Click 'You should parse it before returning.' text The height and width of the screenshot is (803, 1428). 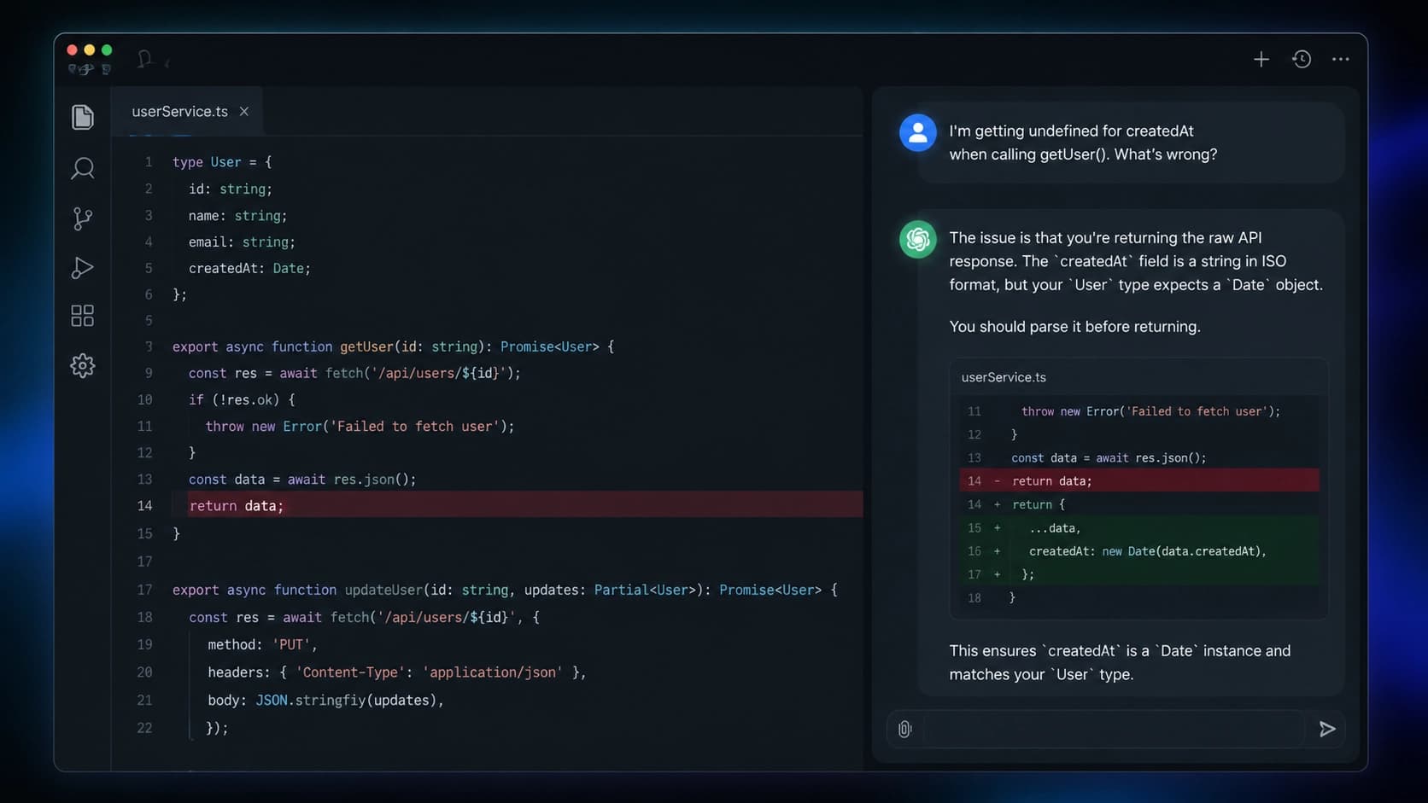coord(1074,327)
